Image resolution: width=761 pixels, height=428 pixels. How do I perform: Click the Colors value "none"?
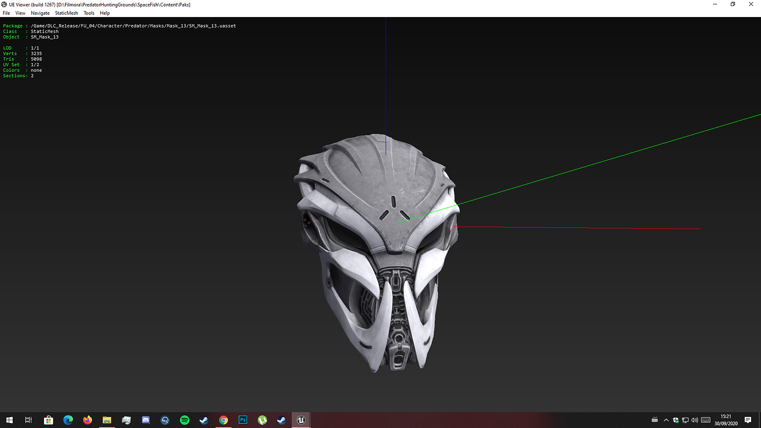(36, 70)
